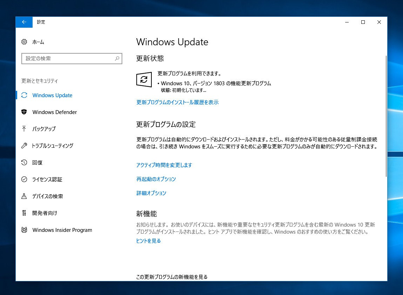Click the recovery history clock icon

click(24, 162)
